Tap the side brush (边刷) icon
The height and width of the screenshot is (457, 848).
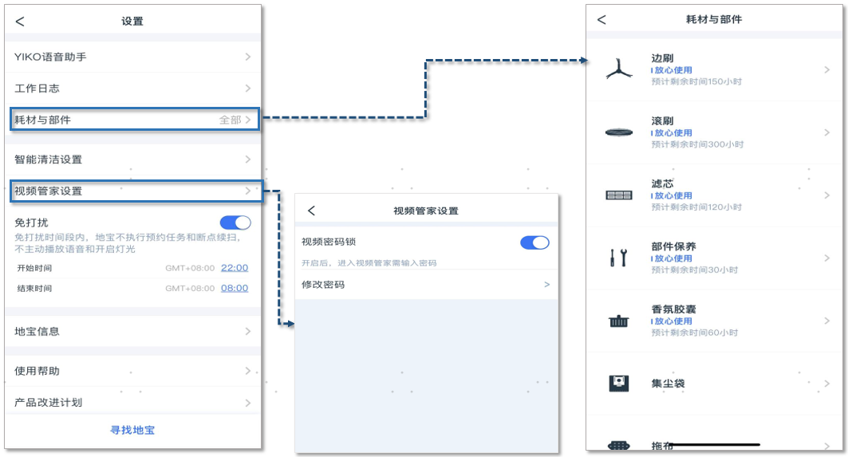tap(619, 70)
